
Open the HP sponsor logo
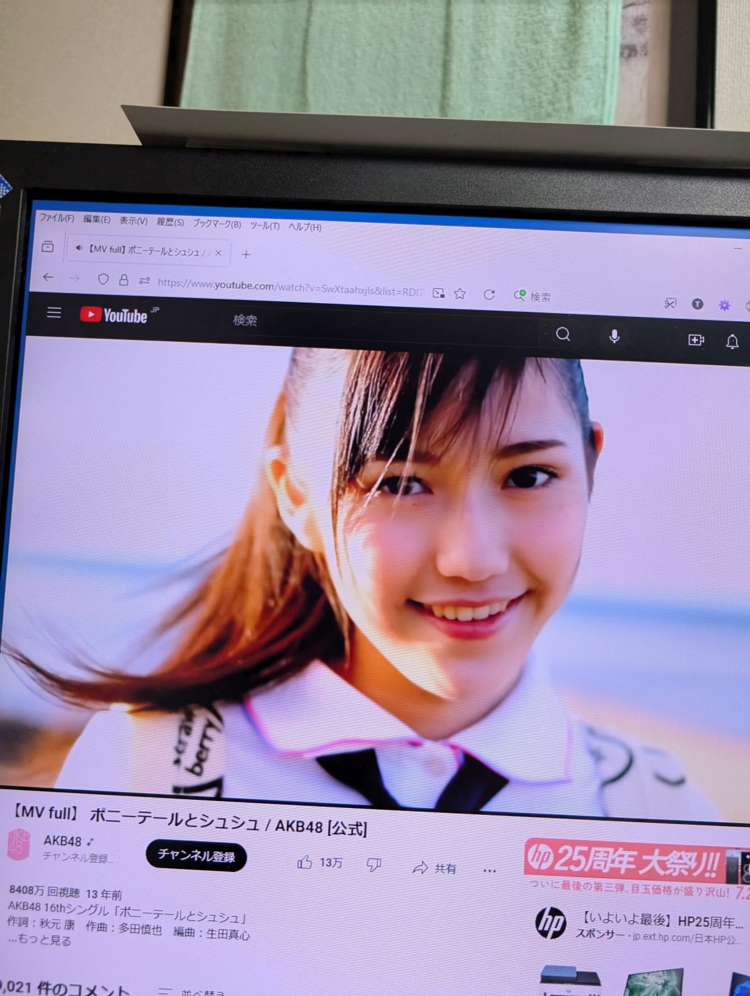tap(550, 923)
